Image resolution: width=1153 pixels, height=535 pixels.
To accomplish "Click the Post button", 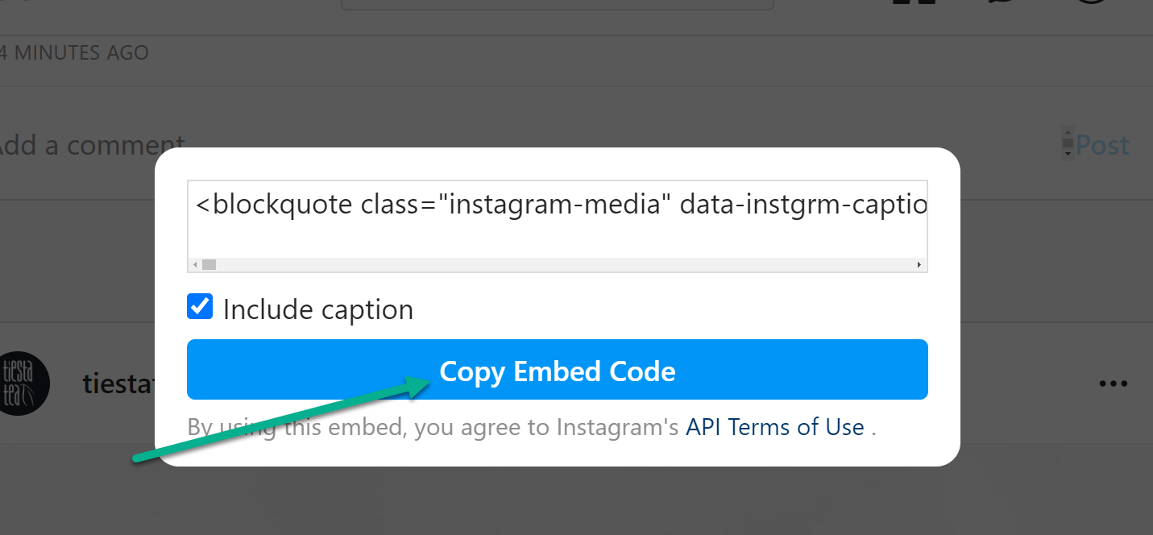I will point(1102,144).
